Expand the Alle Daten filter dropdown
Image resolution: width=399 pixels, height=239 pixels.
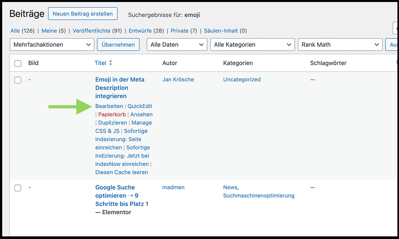pyautogui.click(x=177, y=45)
